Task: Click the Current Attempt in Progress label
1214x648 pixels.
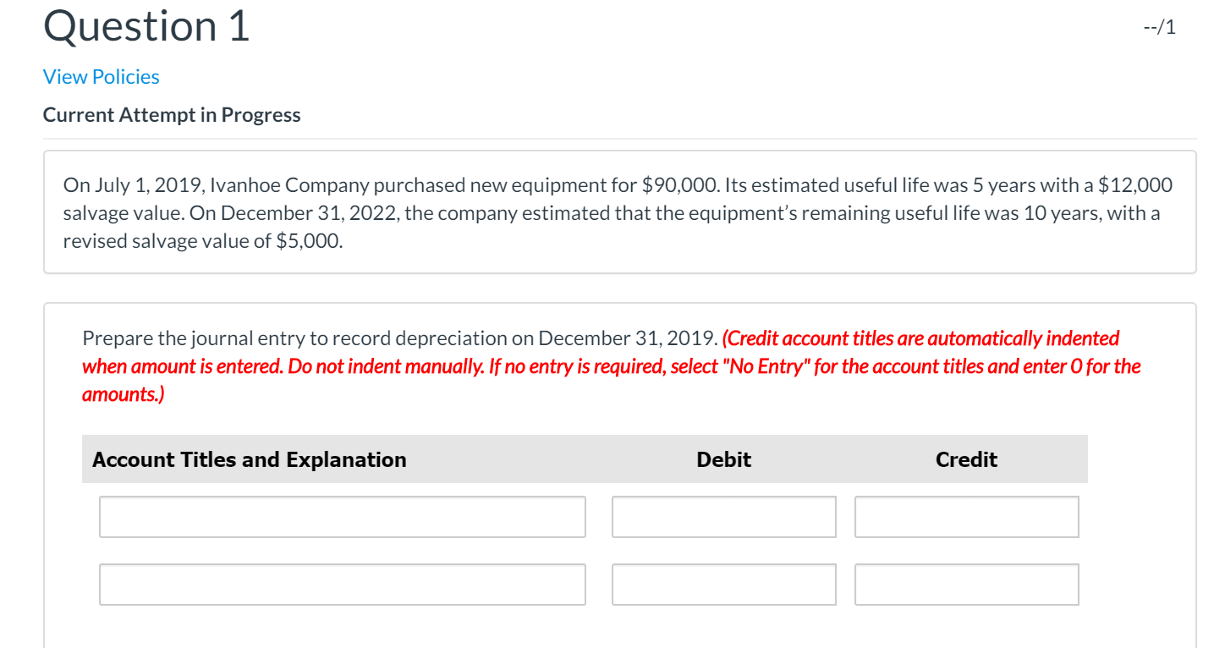Action: (171, 114)
